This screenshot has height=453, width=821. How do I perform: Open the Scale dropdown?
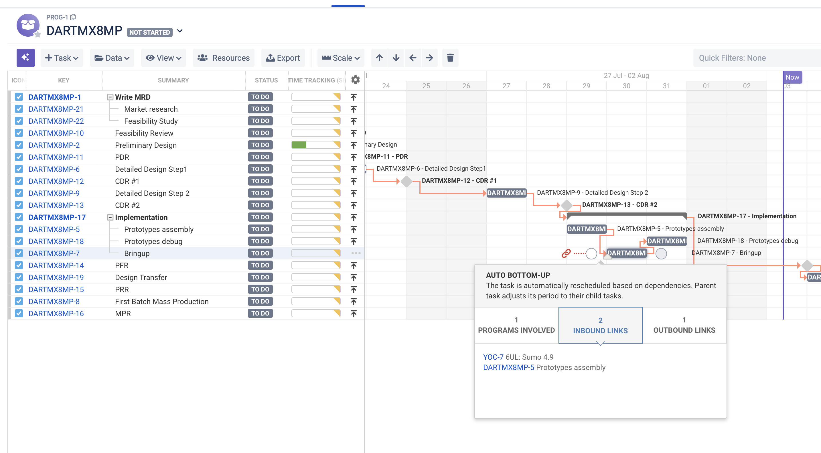341,58
